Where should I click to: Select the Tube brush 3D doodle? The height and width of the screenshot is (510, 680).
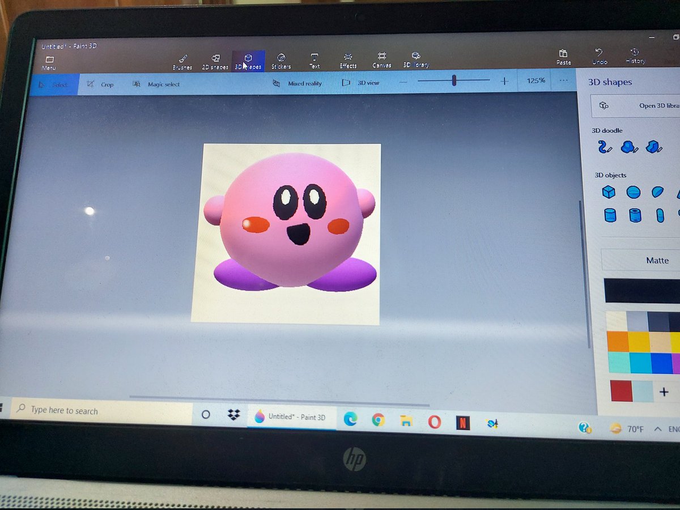605,147
